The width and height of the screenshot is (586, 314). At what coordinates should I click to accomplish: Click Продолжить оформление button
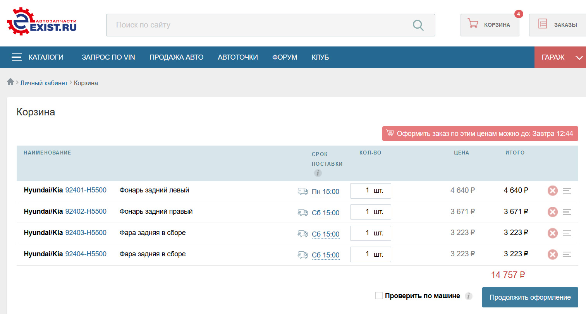(529, 297)
